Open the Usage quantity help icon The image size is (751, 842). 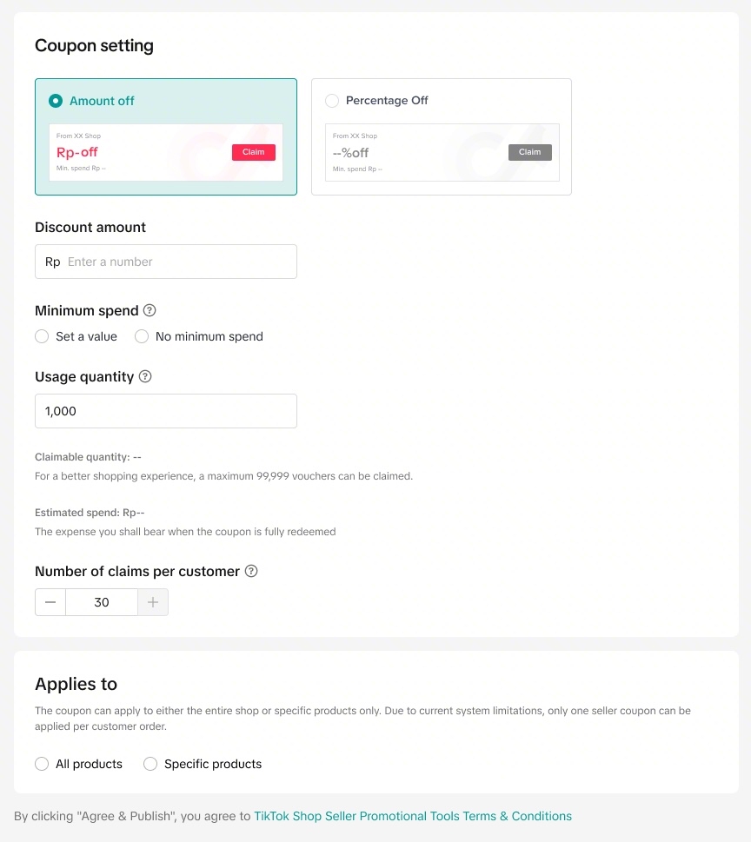click(x=145, y=376)
